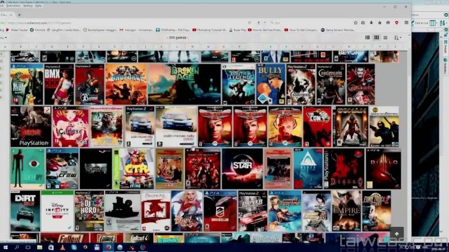This screenshot has height=252, width=449.
Task: Open Windows Start menu
Action: (5, 247)
